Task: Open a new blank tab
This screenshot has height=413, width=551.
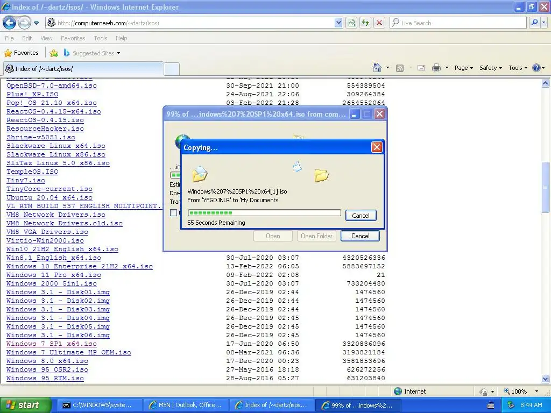Action: 172,69
